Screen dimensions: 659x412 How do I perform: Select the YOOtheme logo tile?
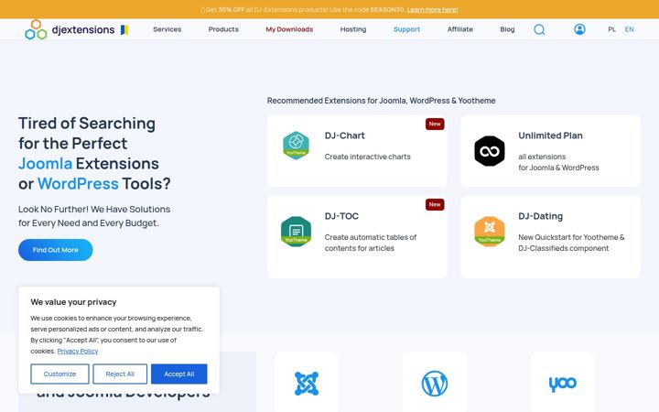[562, 383]
